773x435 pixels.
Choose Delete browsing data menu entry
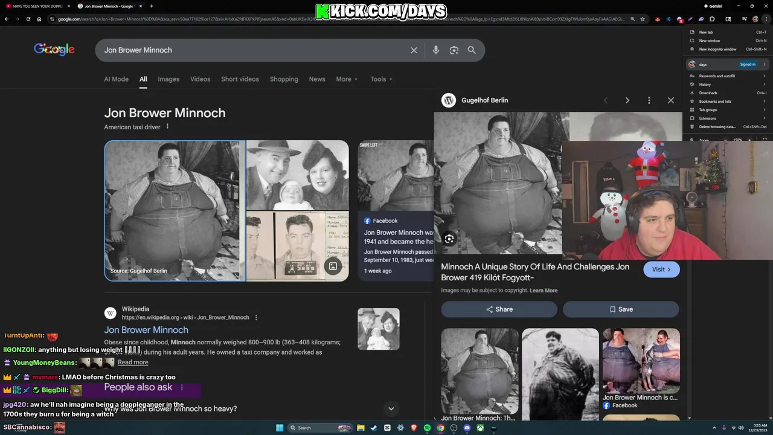(x=727, y=127)
